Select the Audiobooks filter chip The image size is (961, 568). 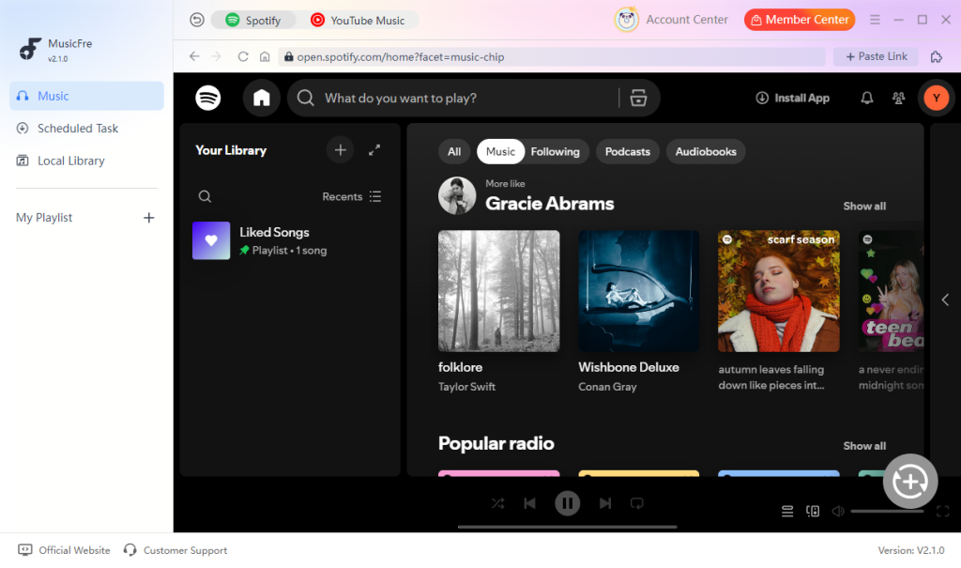point(706,151)
